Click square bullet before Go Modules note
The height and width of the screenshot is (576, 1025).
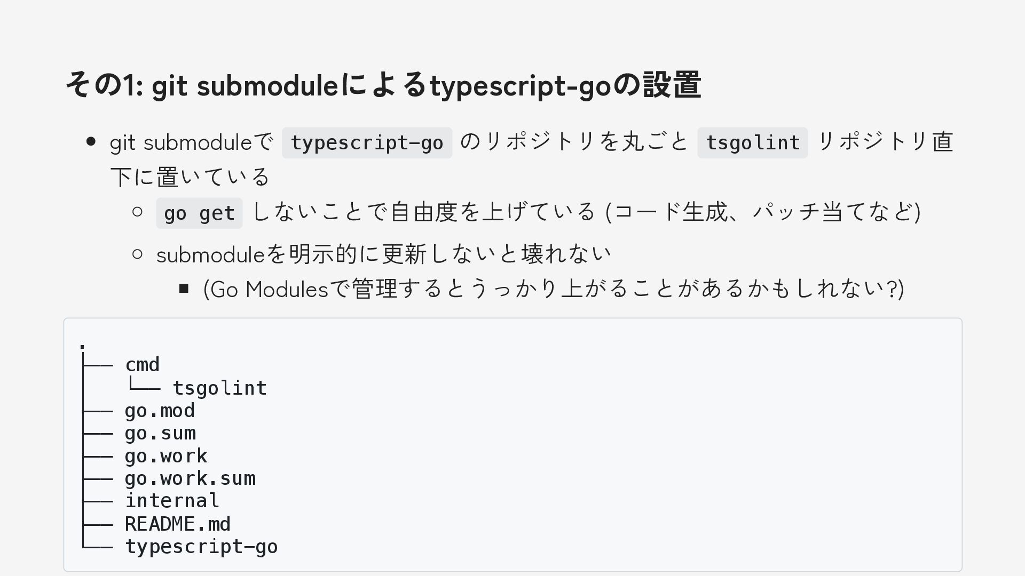[184, 289]
